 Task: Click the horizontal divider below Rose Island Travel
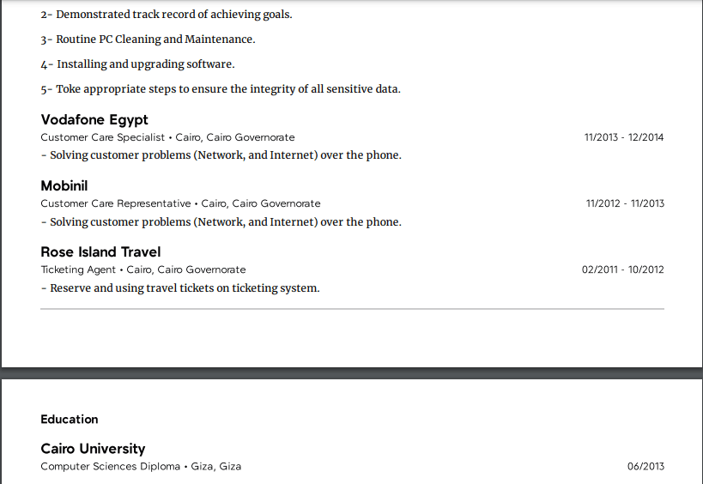tap(353, 309)
